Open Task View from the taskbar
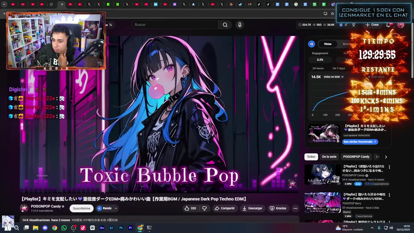 pos(26,228)
